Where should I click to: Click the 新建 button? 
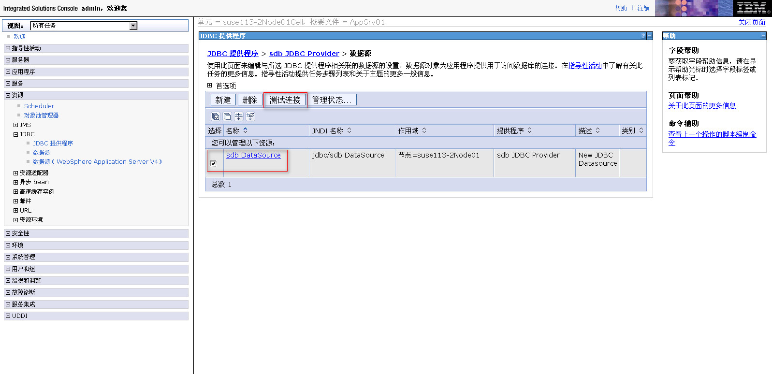point(223,100)
